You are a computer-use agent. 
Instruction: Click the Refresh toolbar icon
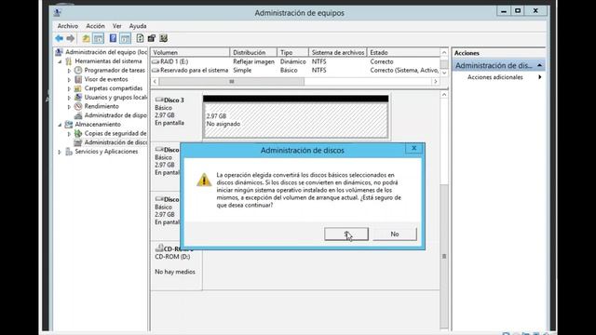(x=140, y=38)
